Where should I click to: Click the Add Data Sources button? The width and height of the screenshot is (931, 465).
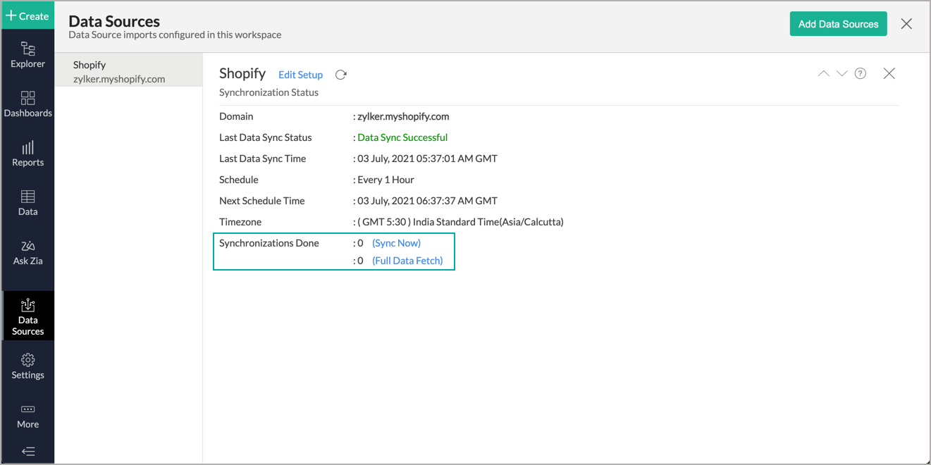(x=838, y=23)
